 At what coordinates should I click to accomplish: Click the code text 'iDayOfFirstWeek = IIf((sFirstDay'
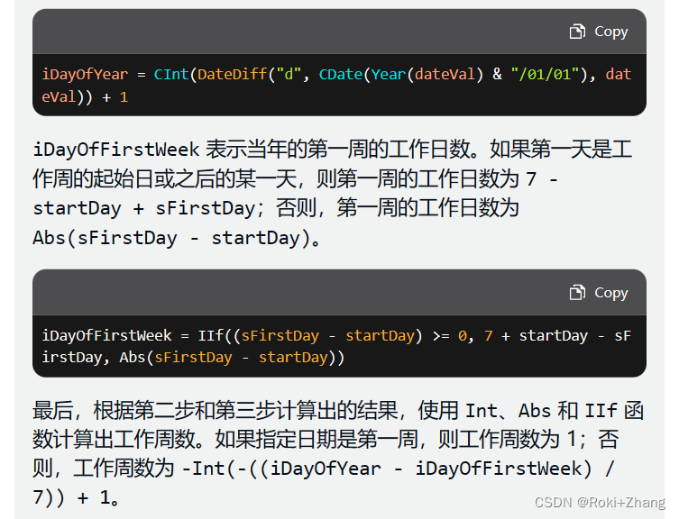click(x=180, y=335)
